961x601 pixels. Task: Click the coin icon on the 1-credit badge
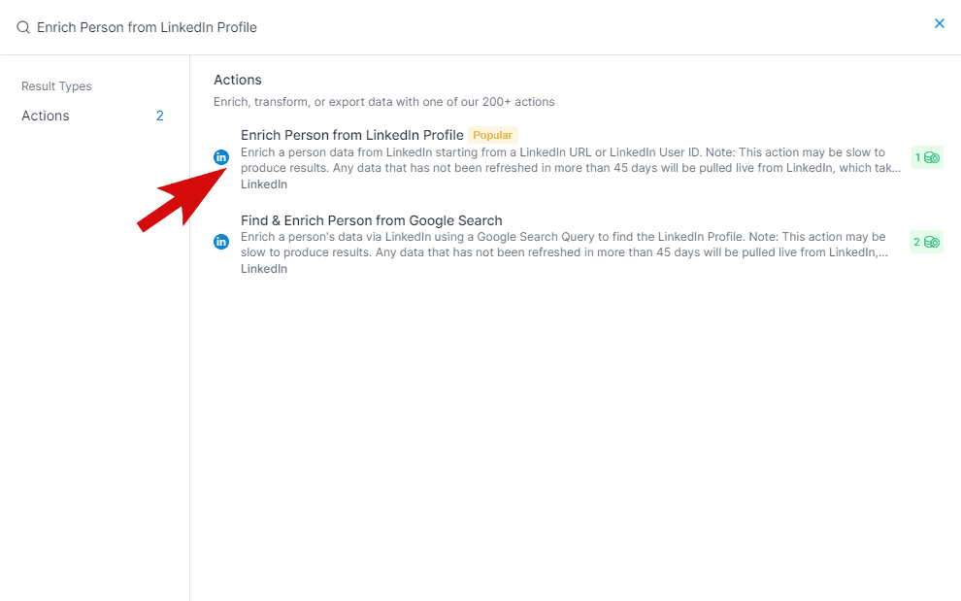point(932,157)
